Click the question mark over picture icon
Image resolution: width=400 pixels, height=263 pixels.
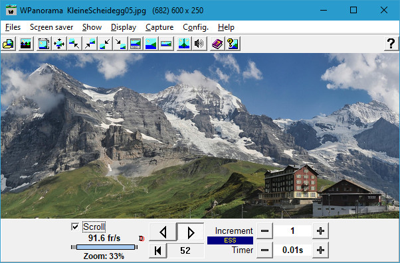click(x=233, y=44)
